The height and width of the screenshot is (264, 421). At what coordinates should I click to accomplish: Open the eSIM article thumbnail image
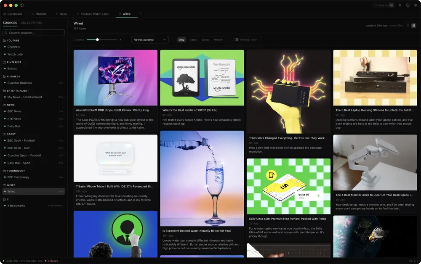[x=288, y=186]
